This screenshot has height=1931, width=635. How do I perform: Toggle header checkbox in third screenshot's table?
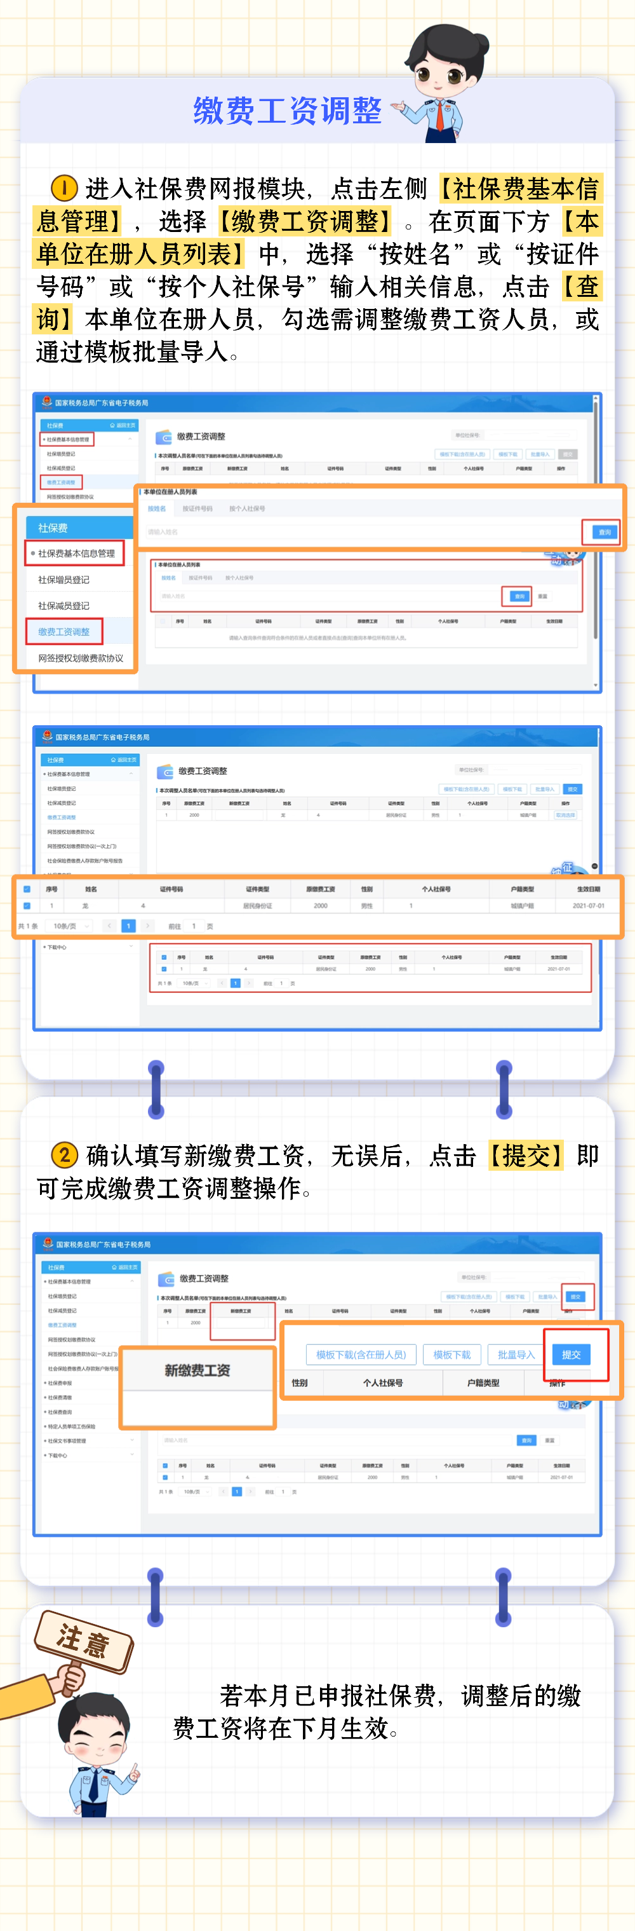point(164,1466)
